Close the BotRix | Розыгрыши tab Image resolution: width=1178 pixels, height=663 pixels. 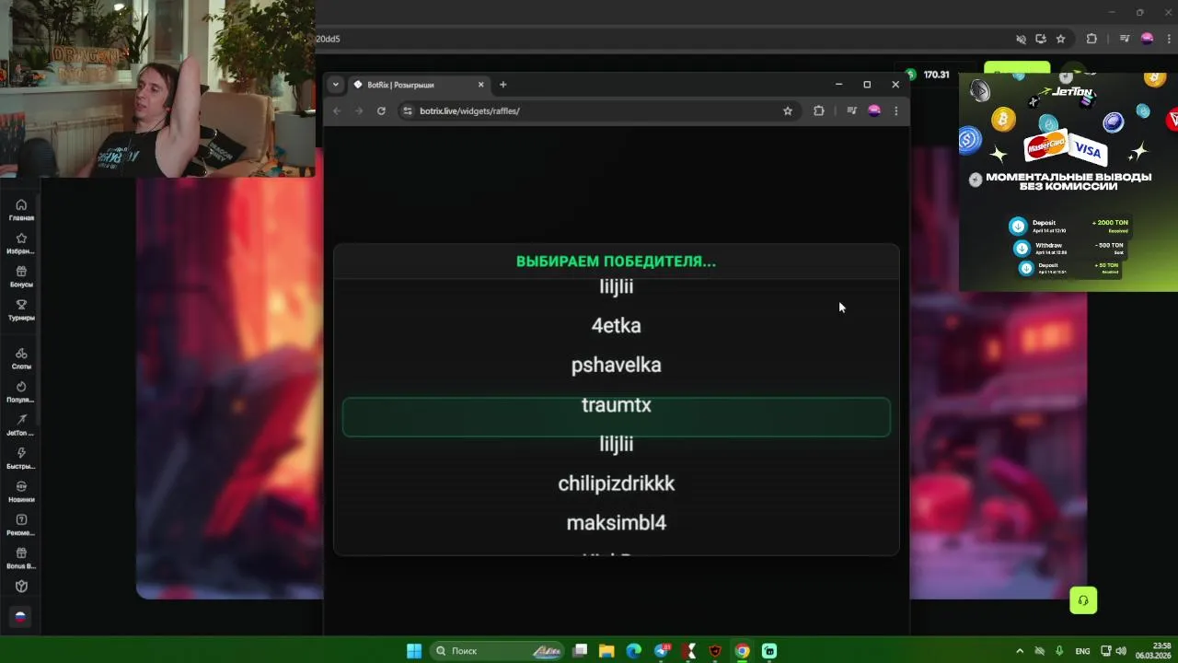click(479, 85)
